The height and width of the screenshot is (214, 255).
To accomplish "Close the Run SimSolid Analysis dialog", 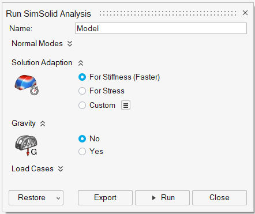I will point(245,13).
